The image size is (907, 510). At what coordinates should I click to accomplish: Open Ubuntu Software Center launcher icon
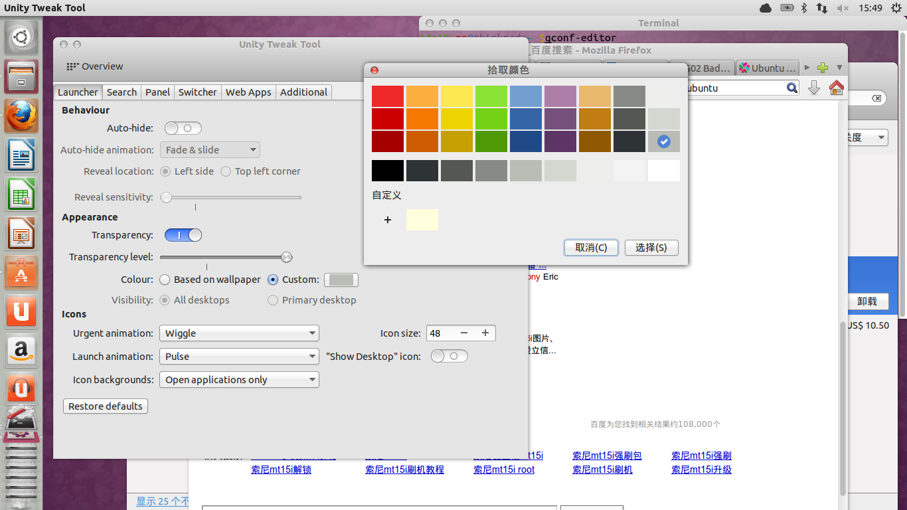coord(21,272)
